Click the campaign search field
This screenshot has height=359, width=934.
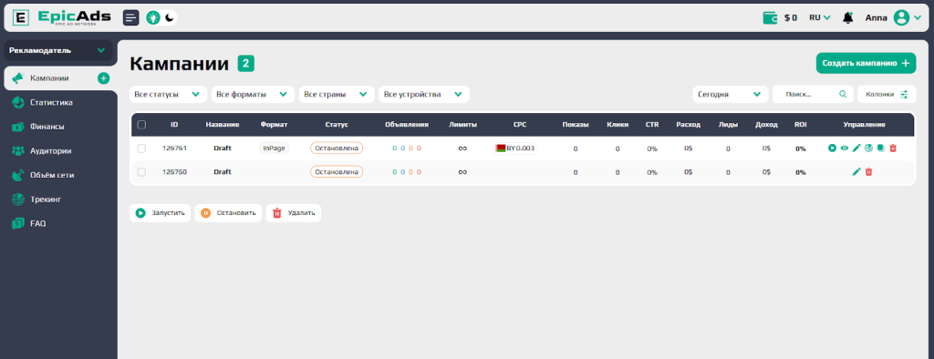point(813,94)
